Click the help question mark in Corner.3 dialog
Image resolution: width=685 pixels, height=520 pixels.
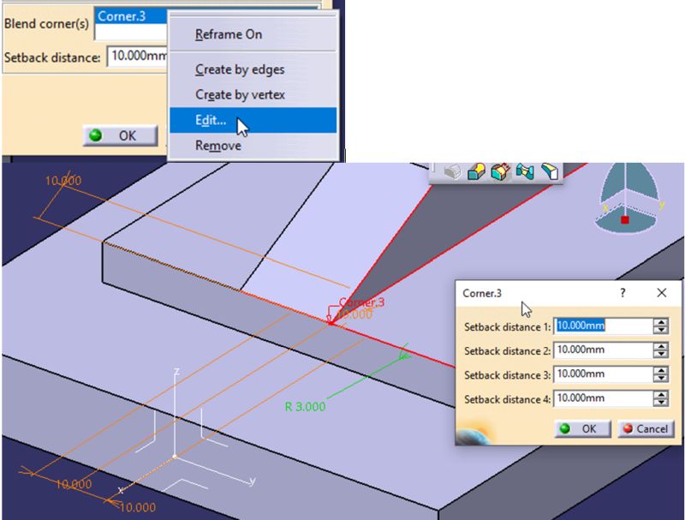tap(622, 293)
